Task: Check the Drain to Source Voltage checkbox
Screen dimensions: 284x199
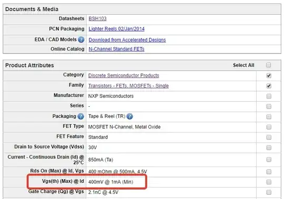Action: click(269, 148)
